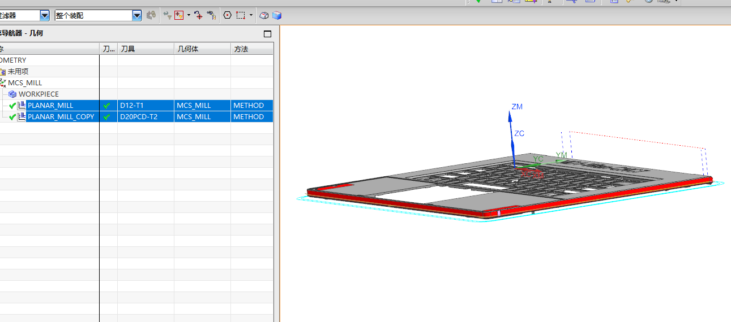
Task: Click the general selection filter funnel icon
Action: click(167, 15)
